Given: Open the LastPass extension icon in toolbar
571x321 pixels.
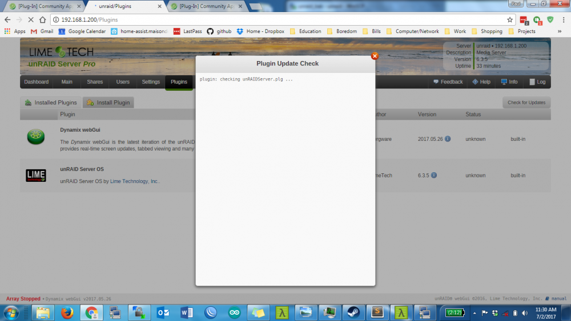Looking at the screenshot, I should pos(524,21).
